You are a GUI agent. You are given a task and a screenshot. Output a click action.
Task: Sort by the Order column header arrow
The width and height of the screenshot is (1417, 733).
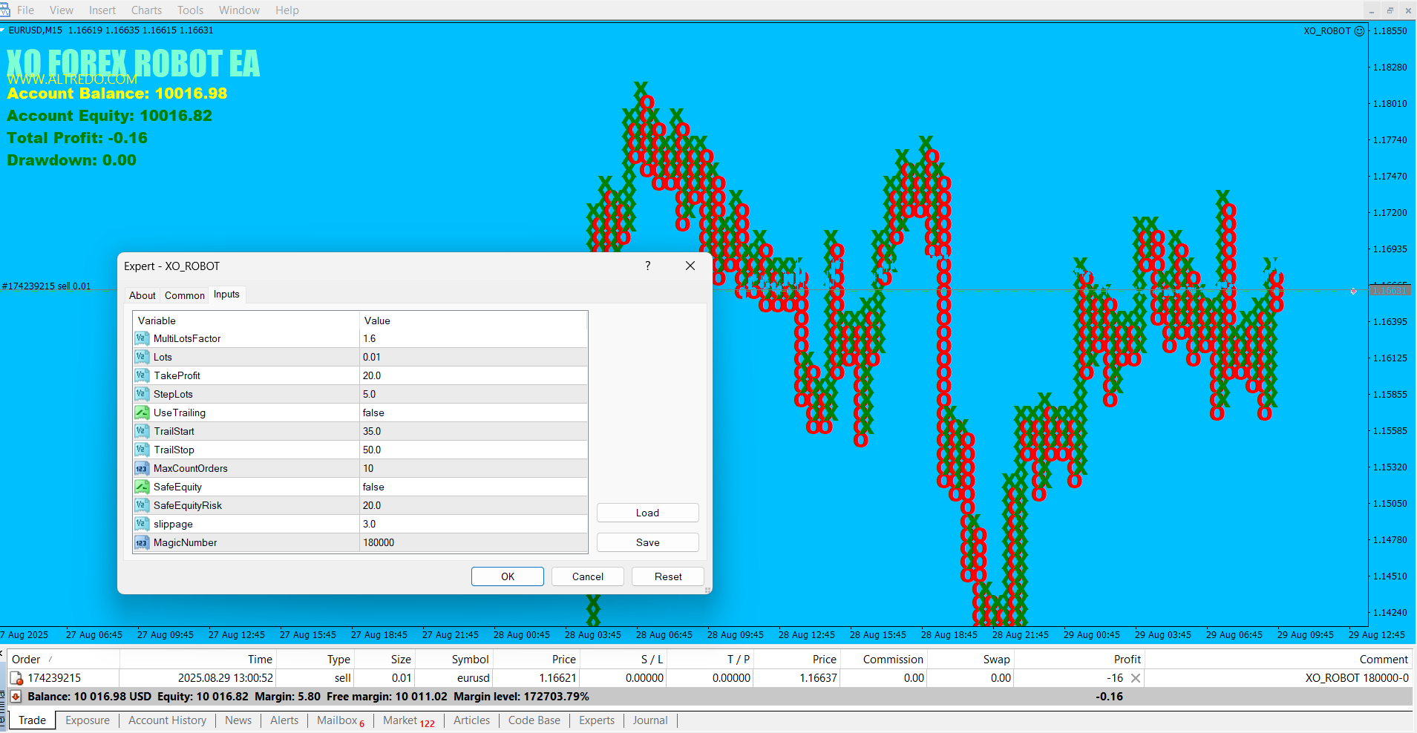(50, 659)
